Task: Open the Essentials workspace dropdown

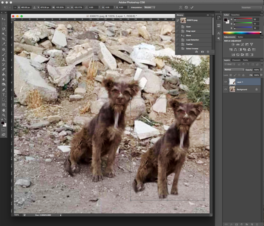Action: tap(251, 8)
